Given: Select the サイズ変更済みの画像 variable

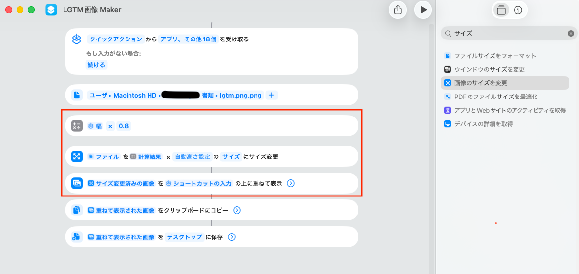Looking at the screenshot, I should click(122, 183).
